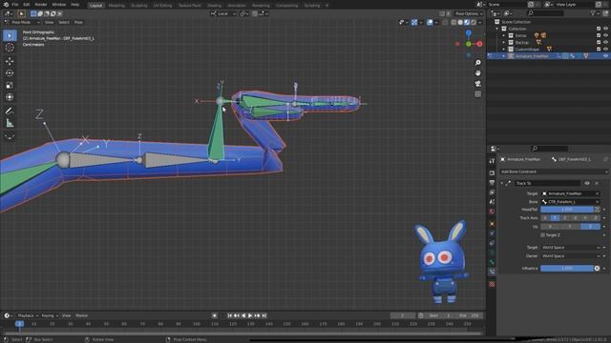Expand the Extras collection in outliner
Image resolution: width=611 pixels, height=343 pixels.
point(503,35)
